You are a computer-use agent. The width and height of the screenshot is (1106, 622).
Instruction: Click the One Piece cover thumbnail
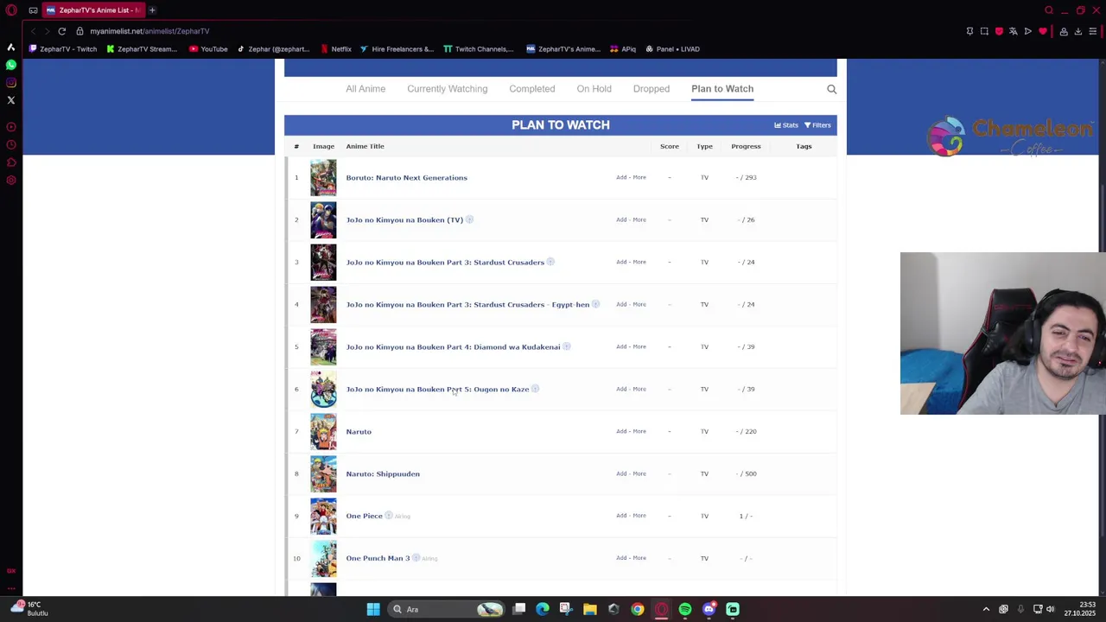click(323, 516)
